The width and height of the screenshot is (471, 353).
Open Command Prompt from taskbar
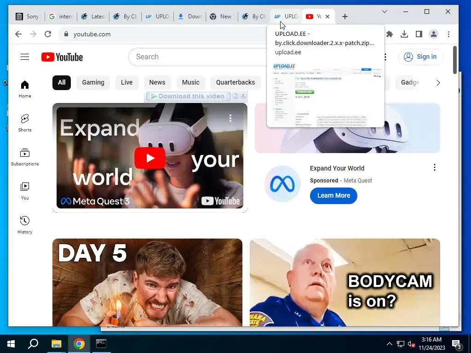pos(101,344)
